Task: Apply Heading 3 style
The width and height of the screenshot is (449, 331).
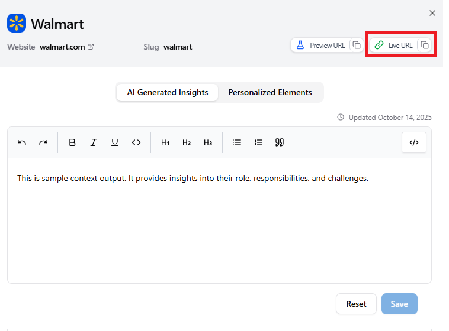Action: (208, 142)
